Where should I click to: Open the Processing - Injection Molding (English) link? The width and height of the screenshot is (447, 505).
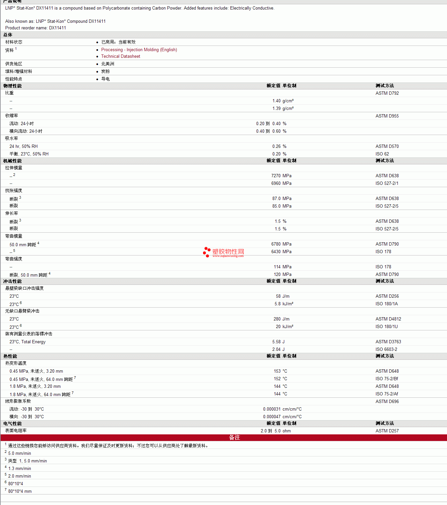coord(139,50)
